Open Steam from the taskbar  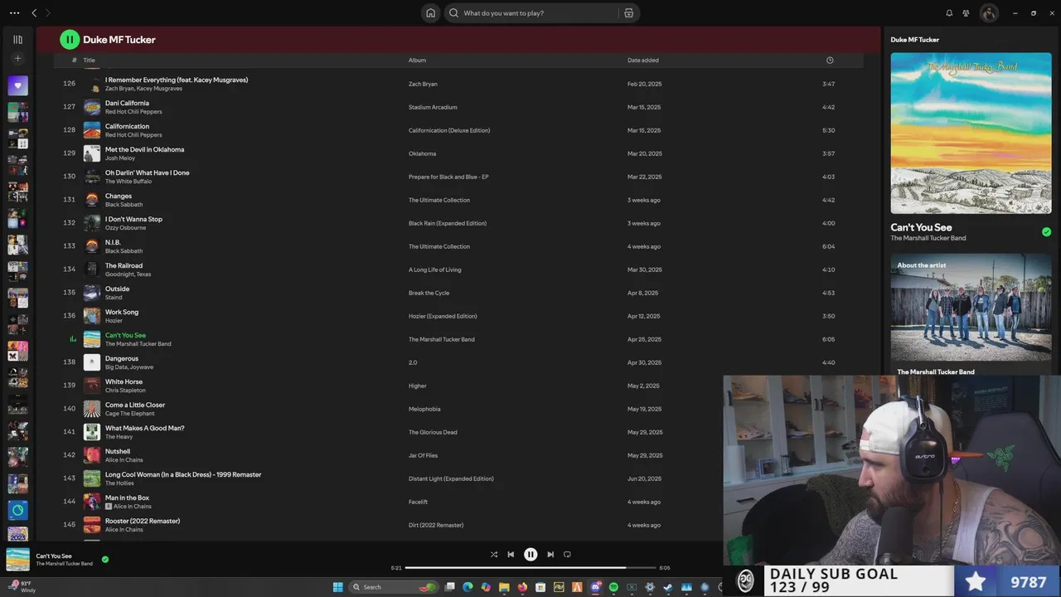pos(668,587)
